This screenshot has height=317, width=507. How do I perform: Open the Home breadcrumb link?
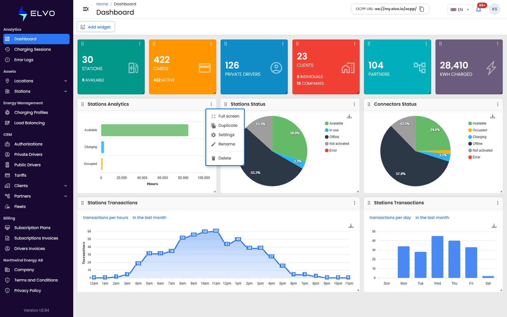point(102,4)
